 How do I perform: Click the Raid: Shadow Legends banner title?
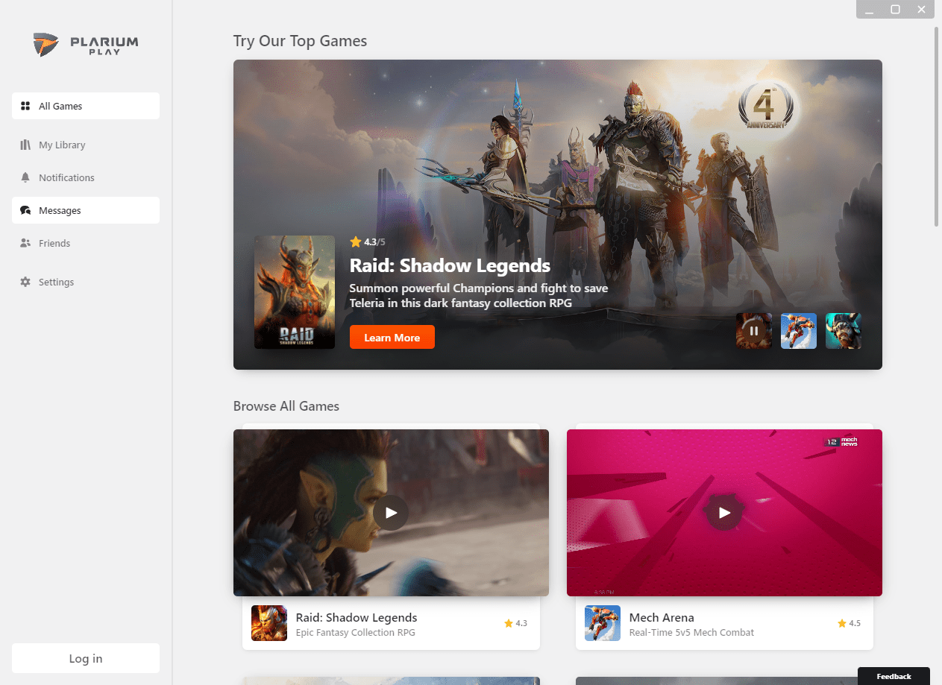click(450, 265)
